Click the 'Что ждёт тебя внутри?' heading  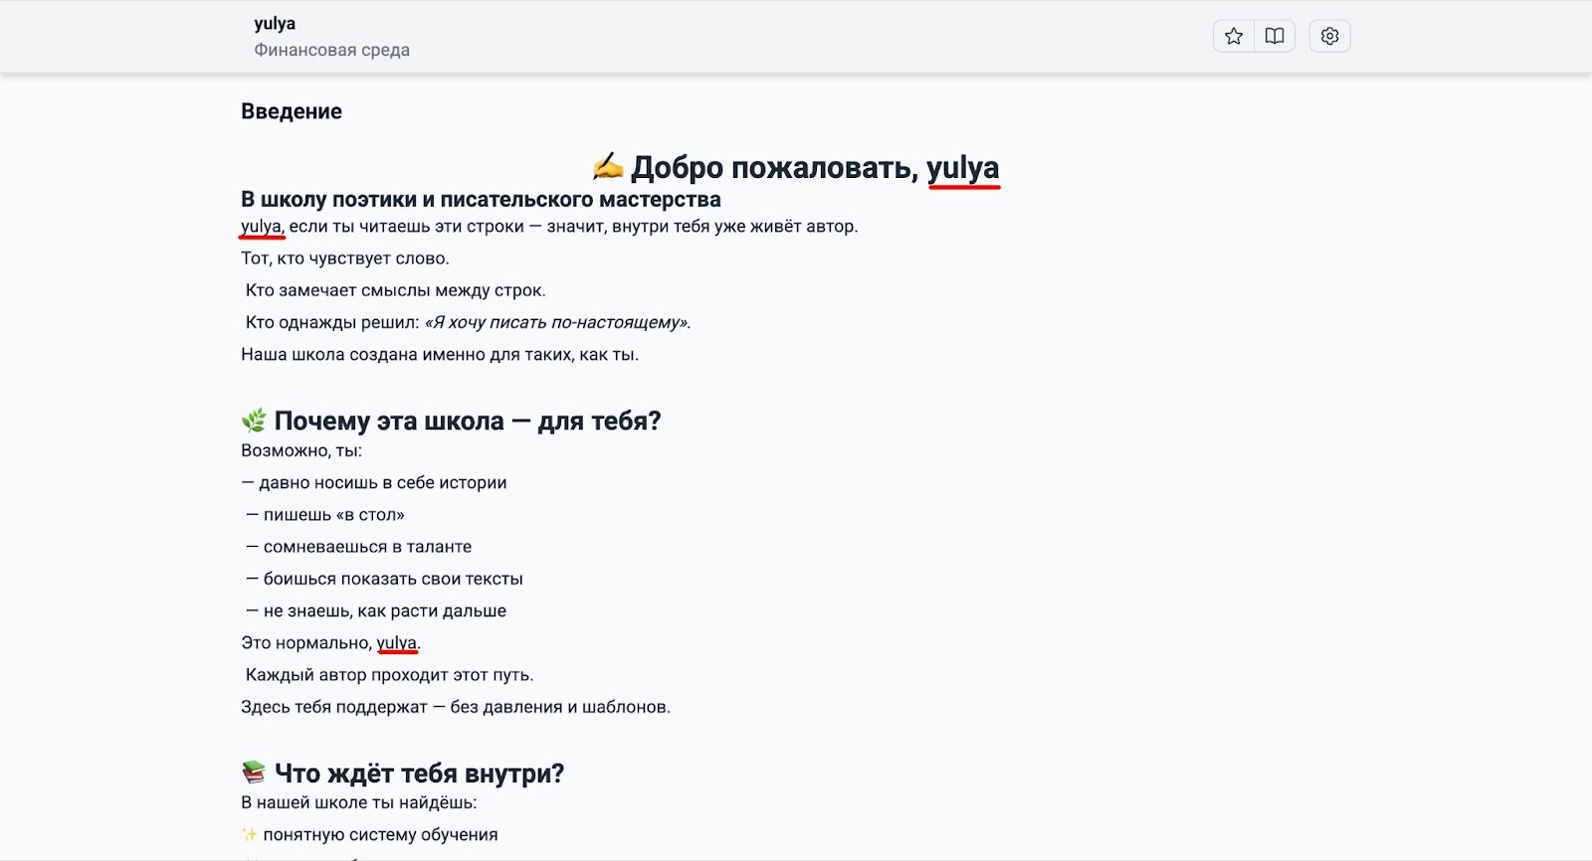click(x=419, y=774)
